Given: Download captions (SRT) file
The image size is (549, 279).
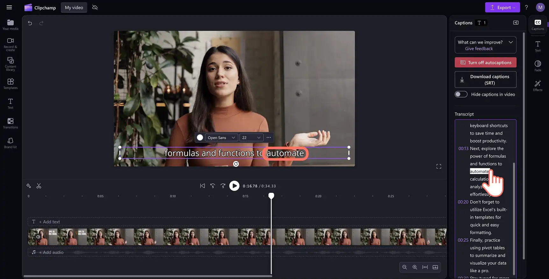Looking at the screenshot, I should (x=485, y=80).
